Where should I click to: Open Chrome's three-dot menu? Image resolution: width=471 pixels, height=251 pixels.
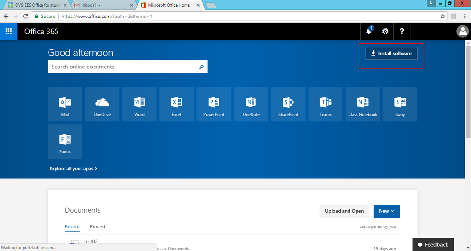465,16
